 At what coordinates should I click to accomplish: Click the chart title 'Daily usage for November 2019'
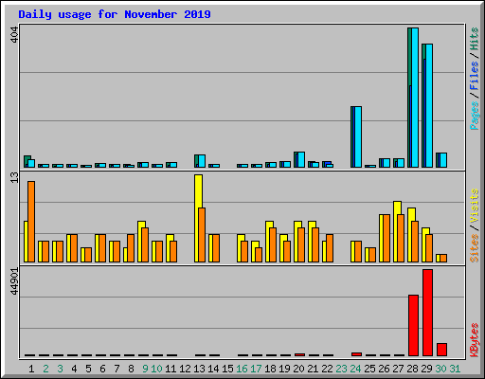pos(115,14)
